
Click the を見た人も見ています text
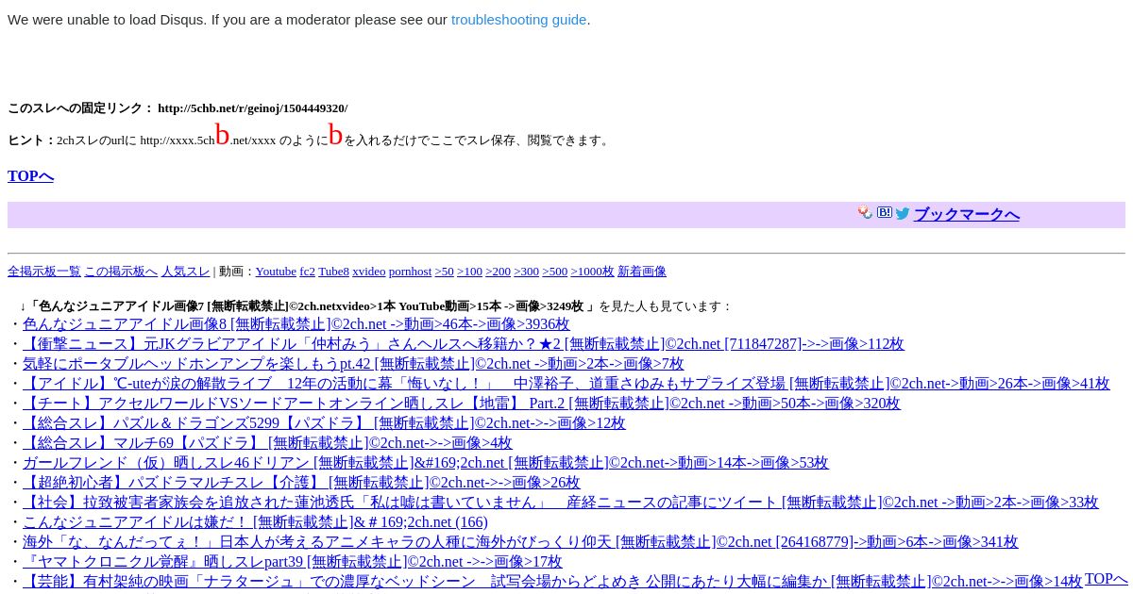click(666, 306)
